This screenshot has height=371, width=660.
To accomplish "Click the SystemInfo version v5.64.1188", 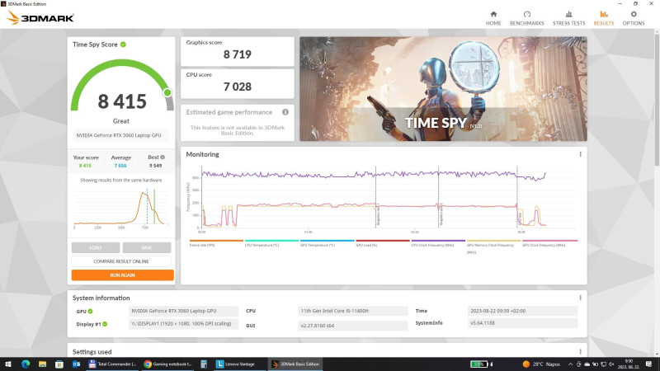I will tap(522, 323).
